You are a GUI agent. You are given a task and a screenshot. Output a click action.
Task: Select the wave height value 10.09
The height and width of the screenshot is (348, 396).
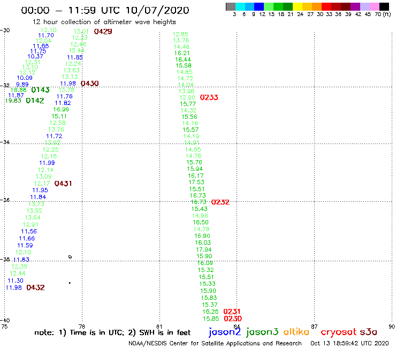(25, 78)
